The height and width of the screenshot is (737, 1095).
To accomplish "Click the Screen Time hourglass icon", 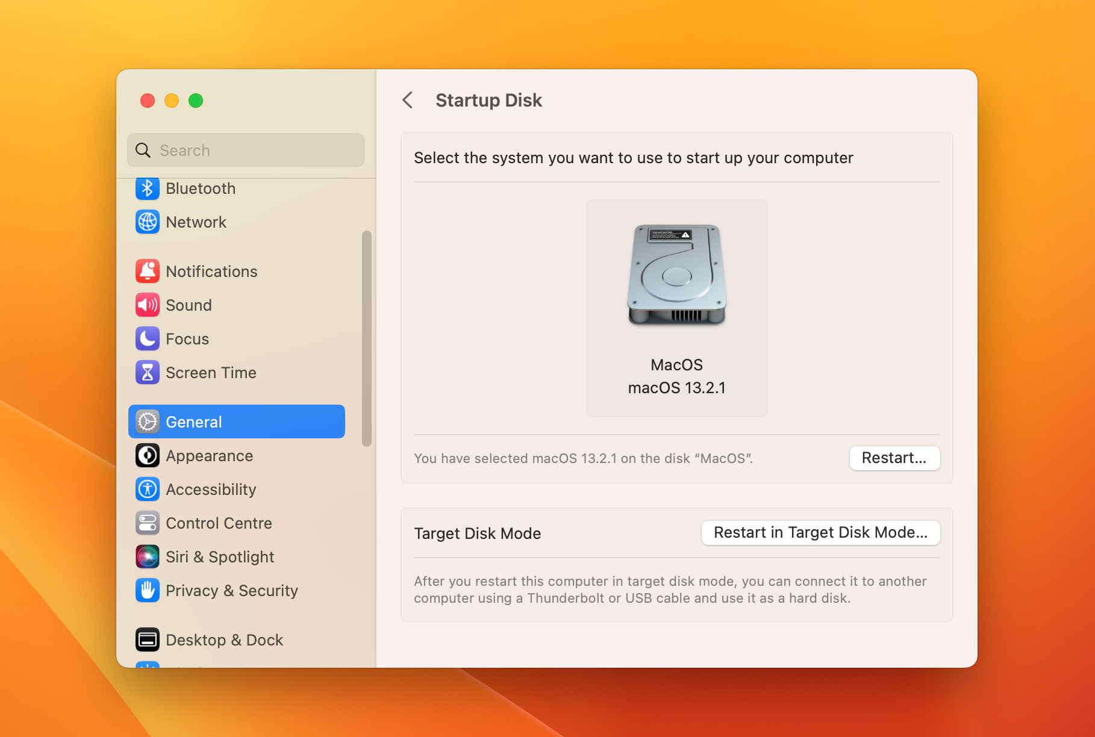I will tap(148, 373).
